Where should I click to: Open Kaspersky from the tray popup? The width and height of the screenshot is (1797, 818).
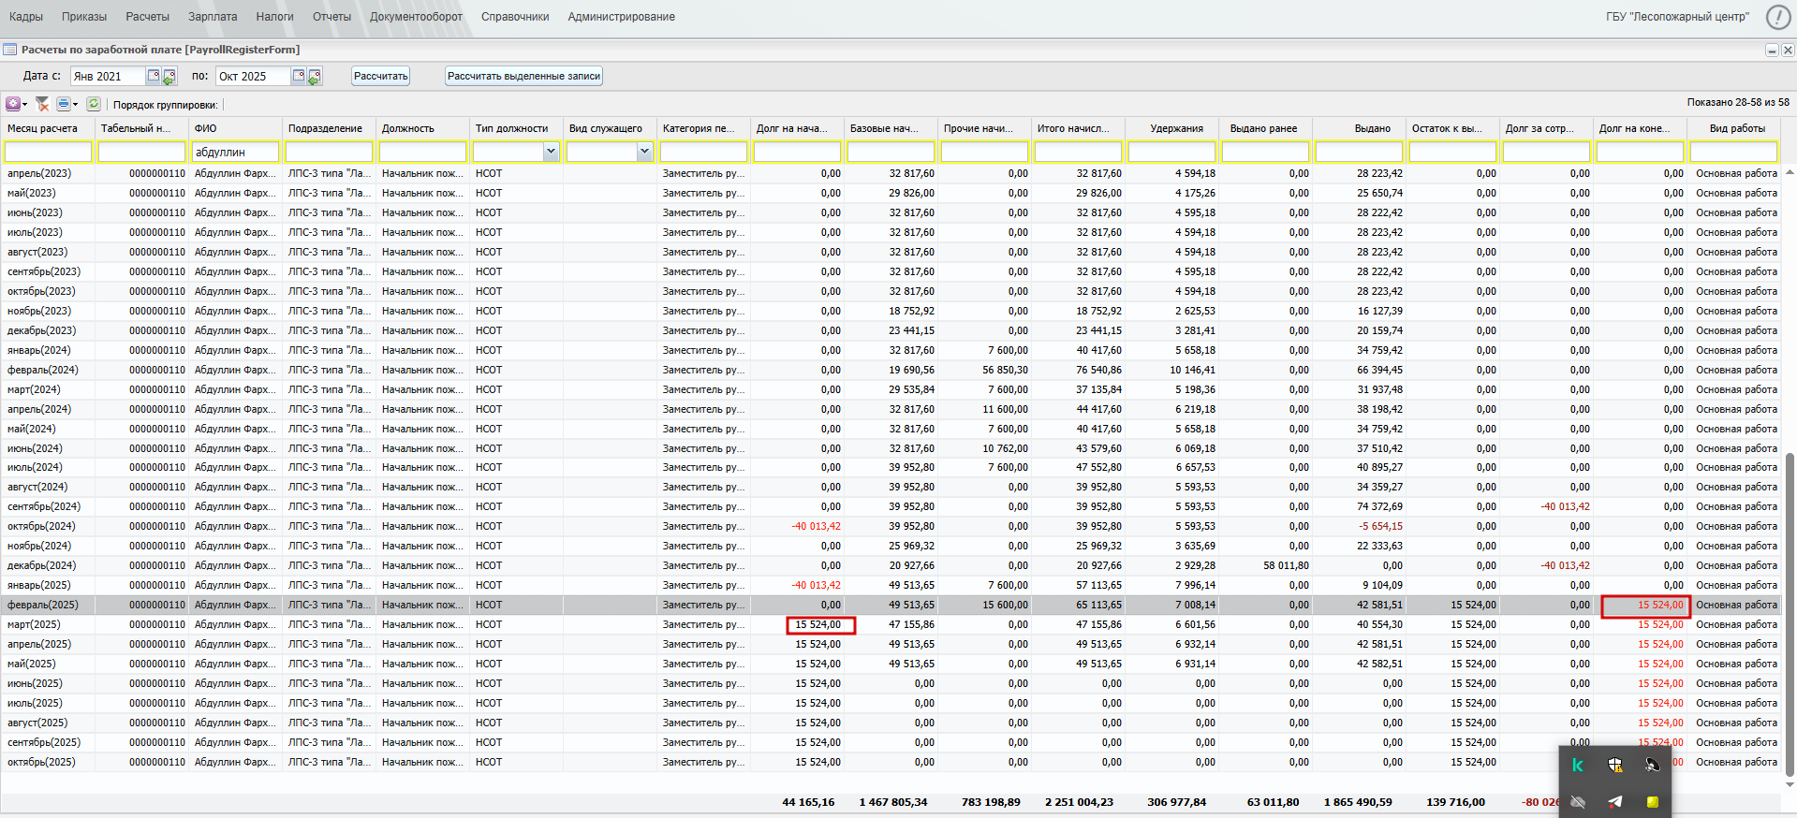(x=1578, y=765)
